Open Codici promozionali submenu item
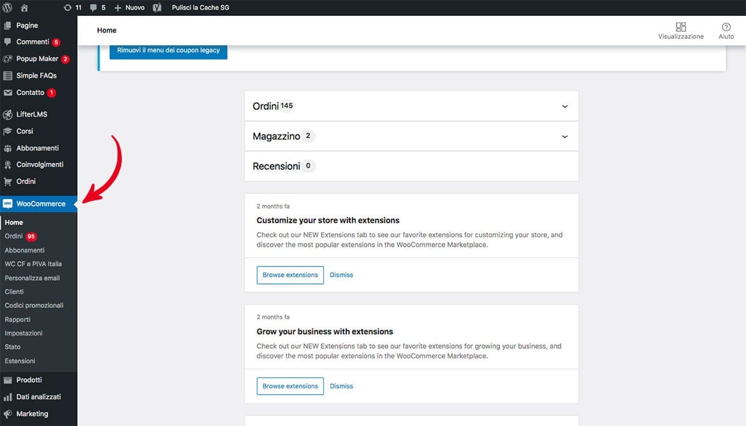Image resolution: width=746 pixels, height=426 pixels. [34, 305]
